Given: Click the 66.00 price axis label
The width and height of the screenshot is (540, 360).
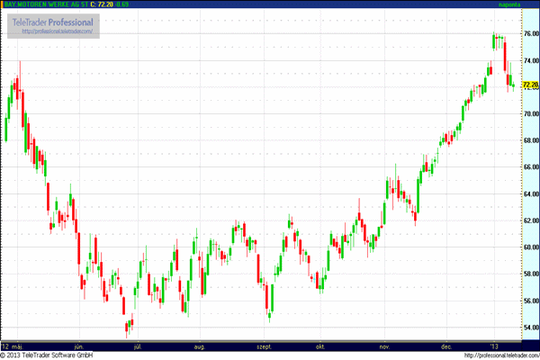Looking at the screenshot, I should (x=529, y=167).
